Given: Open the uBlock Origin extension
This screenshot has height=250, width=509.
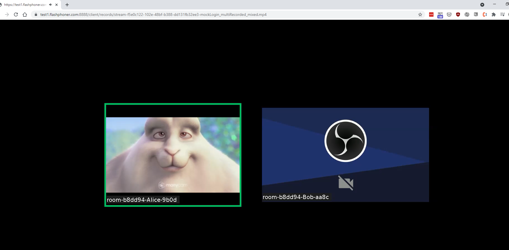Looking at the screenshot, I should pos(458,14).
